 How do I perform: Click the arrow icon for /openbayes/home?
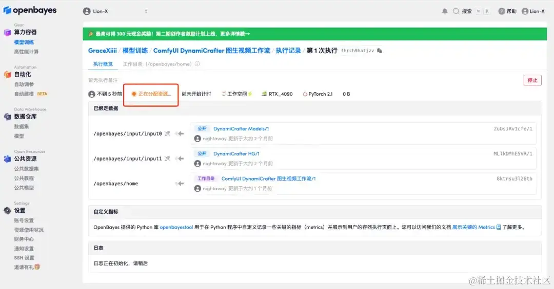[x=180, y=184]
